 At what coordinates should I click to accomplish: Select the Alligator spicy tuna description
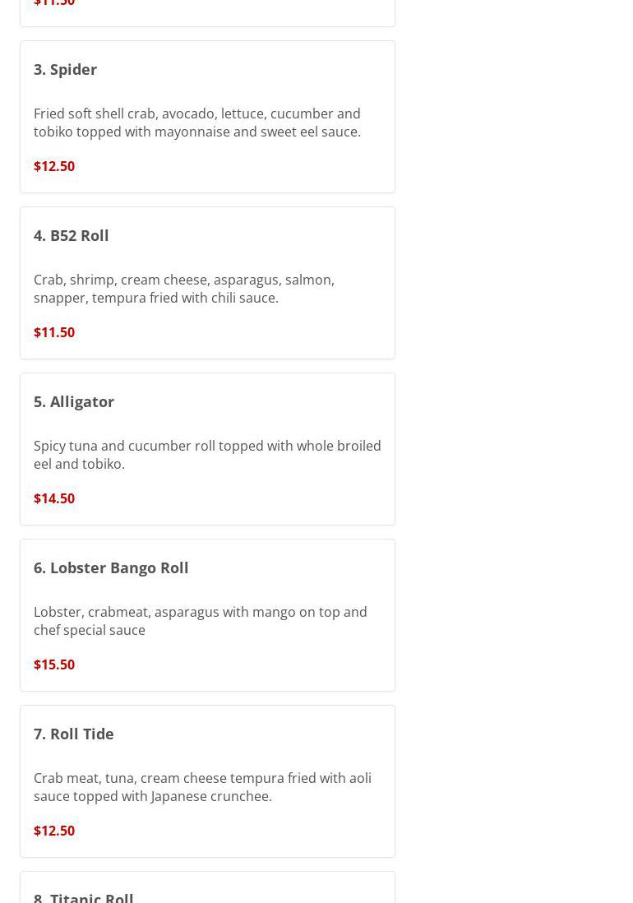[207, 455]
